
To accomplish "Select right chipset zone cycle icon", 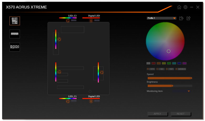I will pos(102,72).
